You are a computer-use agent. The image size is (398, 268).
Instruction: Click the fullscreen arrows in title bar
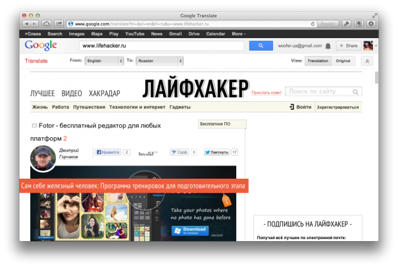[374, 16]
